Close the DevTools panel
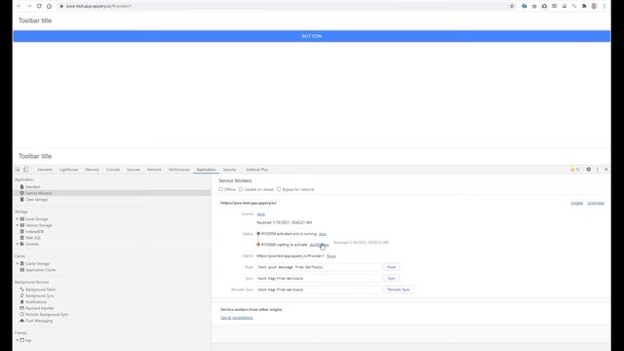 (x=606, y=170)
